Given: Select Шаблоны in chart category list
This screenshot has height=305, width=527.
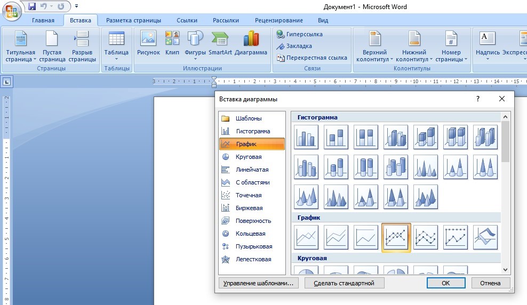Looking at the screenshot, I should [x=252, y=118].
